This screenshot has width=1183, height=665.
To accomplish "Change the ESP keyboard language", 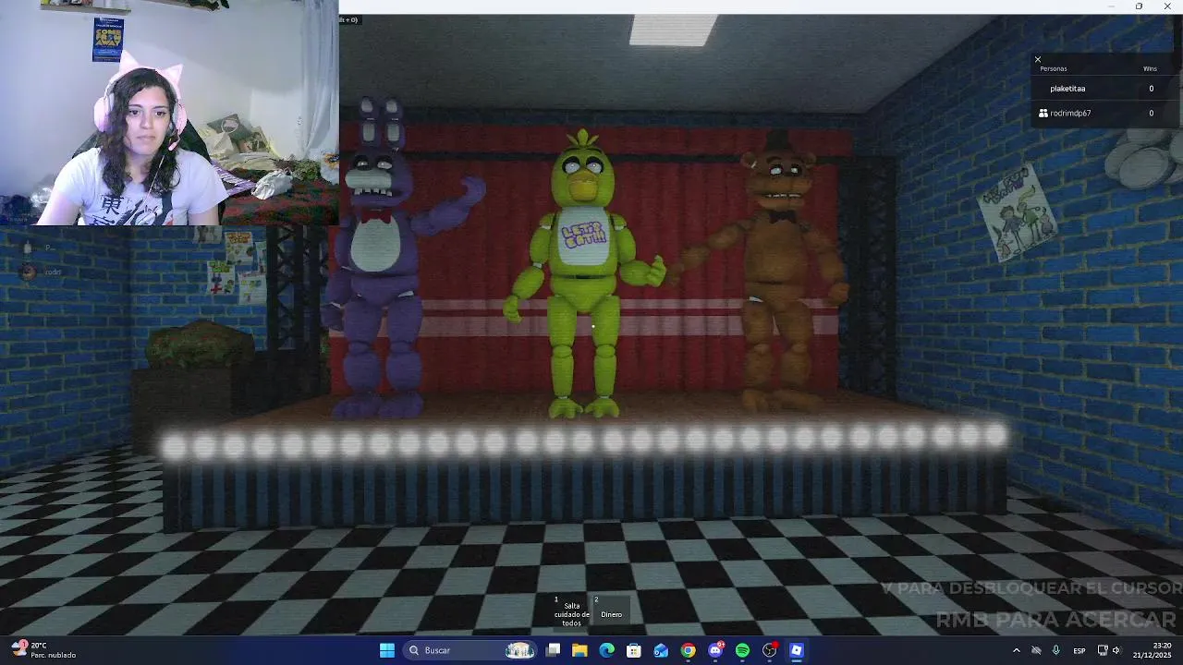I will click(x=1079, y=650).
